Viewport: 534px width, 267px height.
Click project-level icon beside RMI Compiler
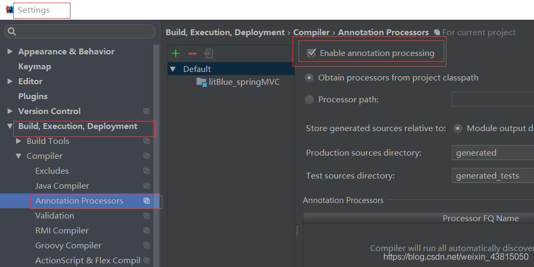click(x=146, y=231)
